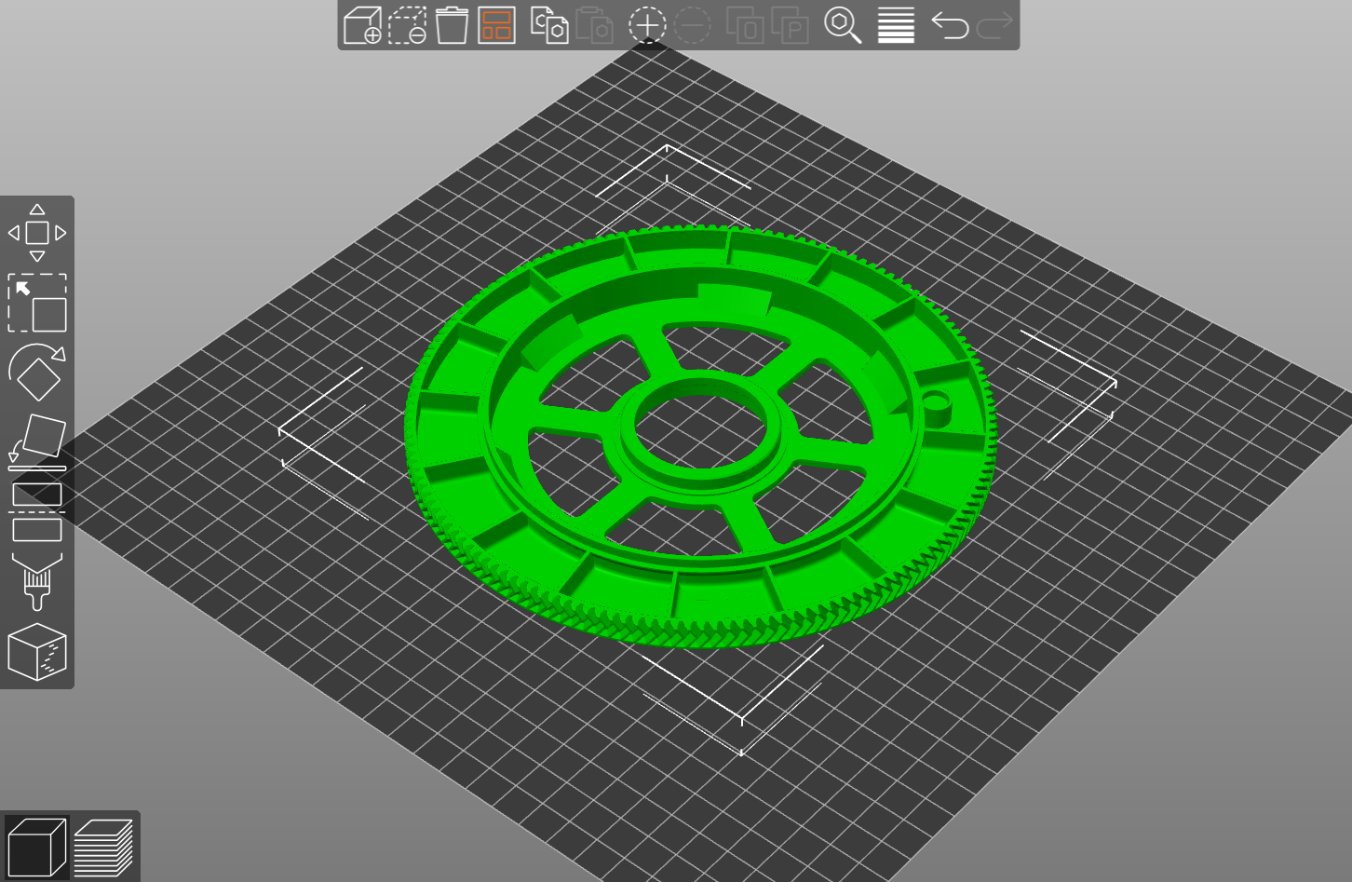Select the Cut tool

click(37, 512)
